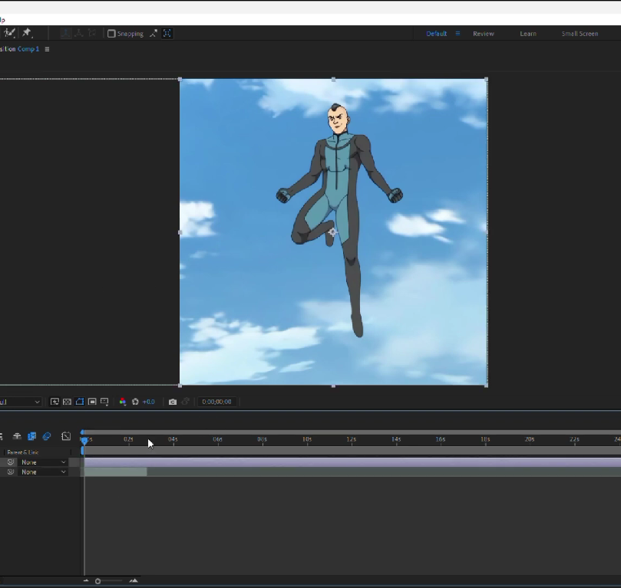621x588 pixels.
Task: Switch to the Learn workspace
Action: (x=528, y=34)
